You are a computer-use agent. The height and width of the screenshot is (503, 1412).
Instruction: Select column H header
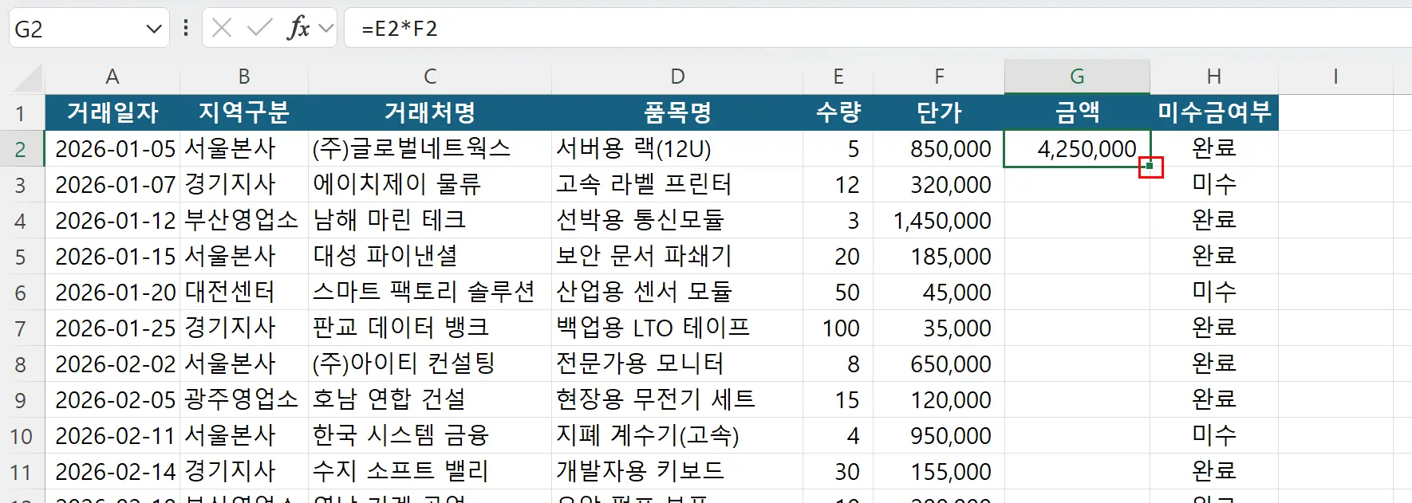tap(1214, 77)
